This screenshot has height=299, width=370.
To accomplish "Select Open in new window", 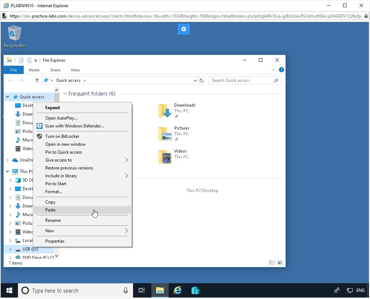I will [82, 144].
